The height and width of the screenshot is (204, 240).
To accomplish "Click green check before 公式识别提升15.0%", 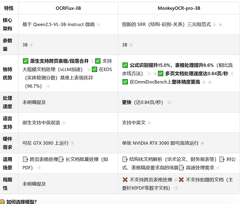I will coord(125,65).
